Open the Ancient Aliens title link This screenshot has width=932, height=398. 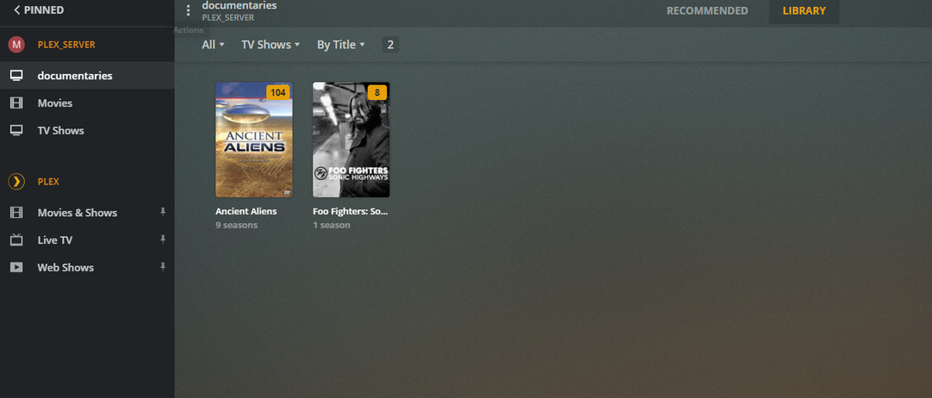pos(246,211)
